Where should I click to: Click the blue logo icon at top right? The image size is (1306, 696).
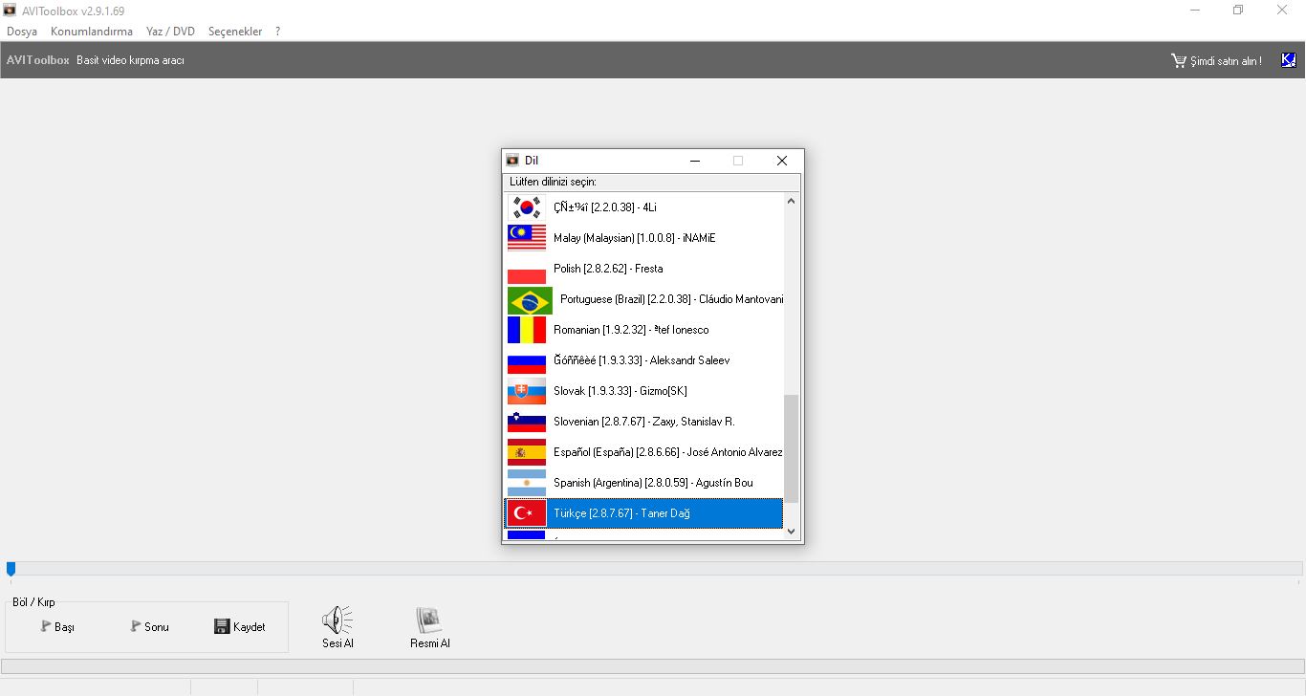1288,60
